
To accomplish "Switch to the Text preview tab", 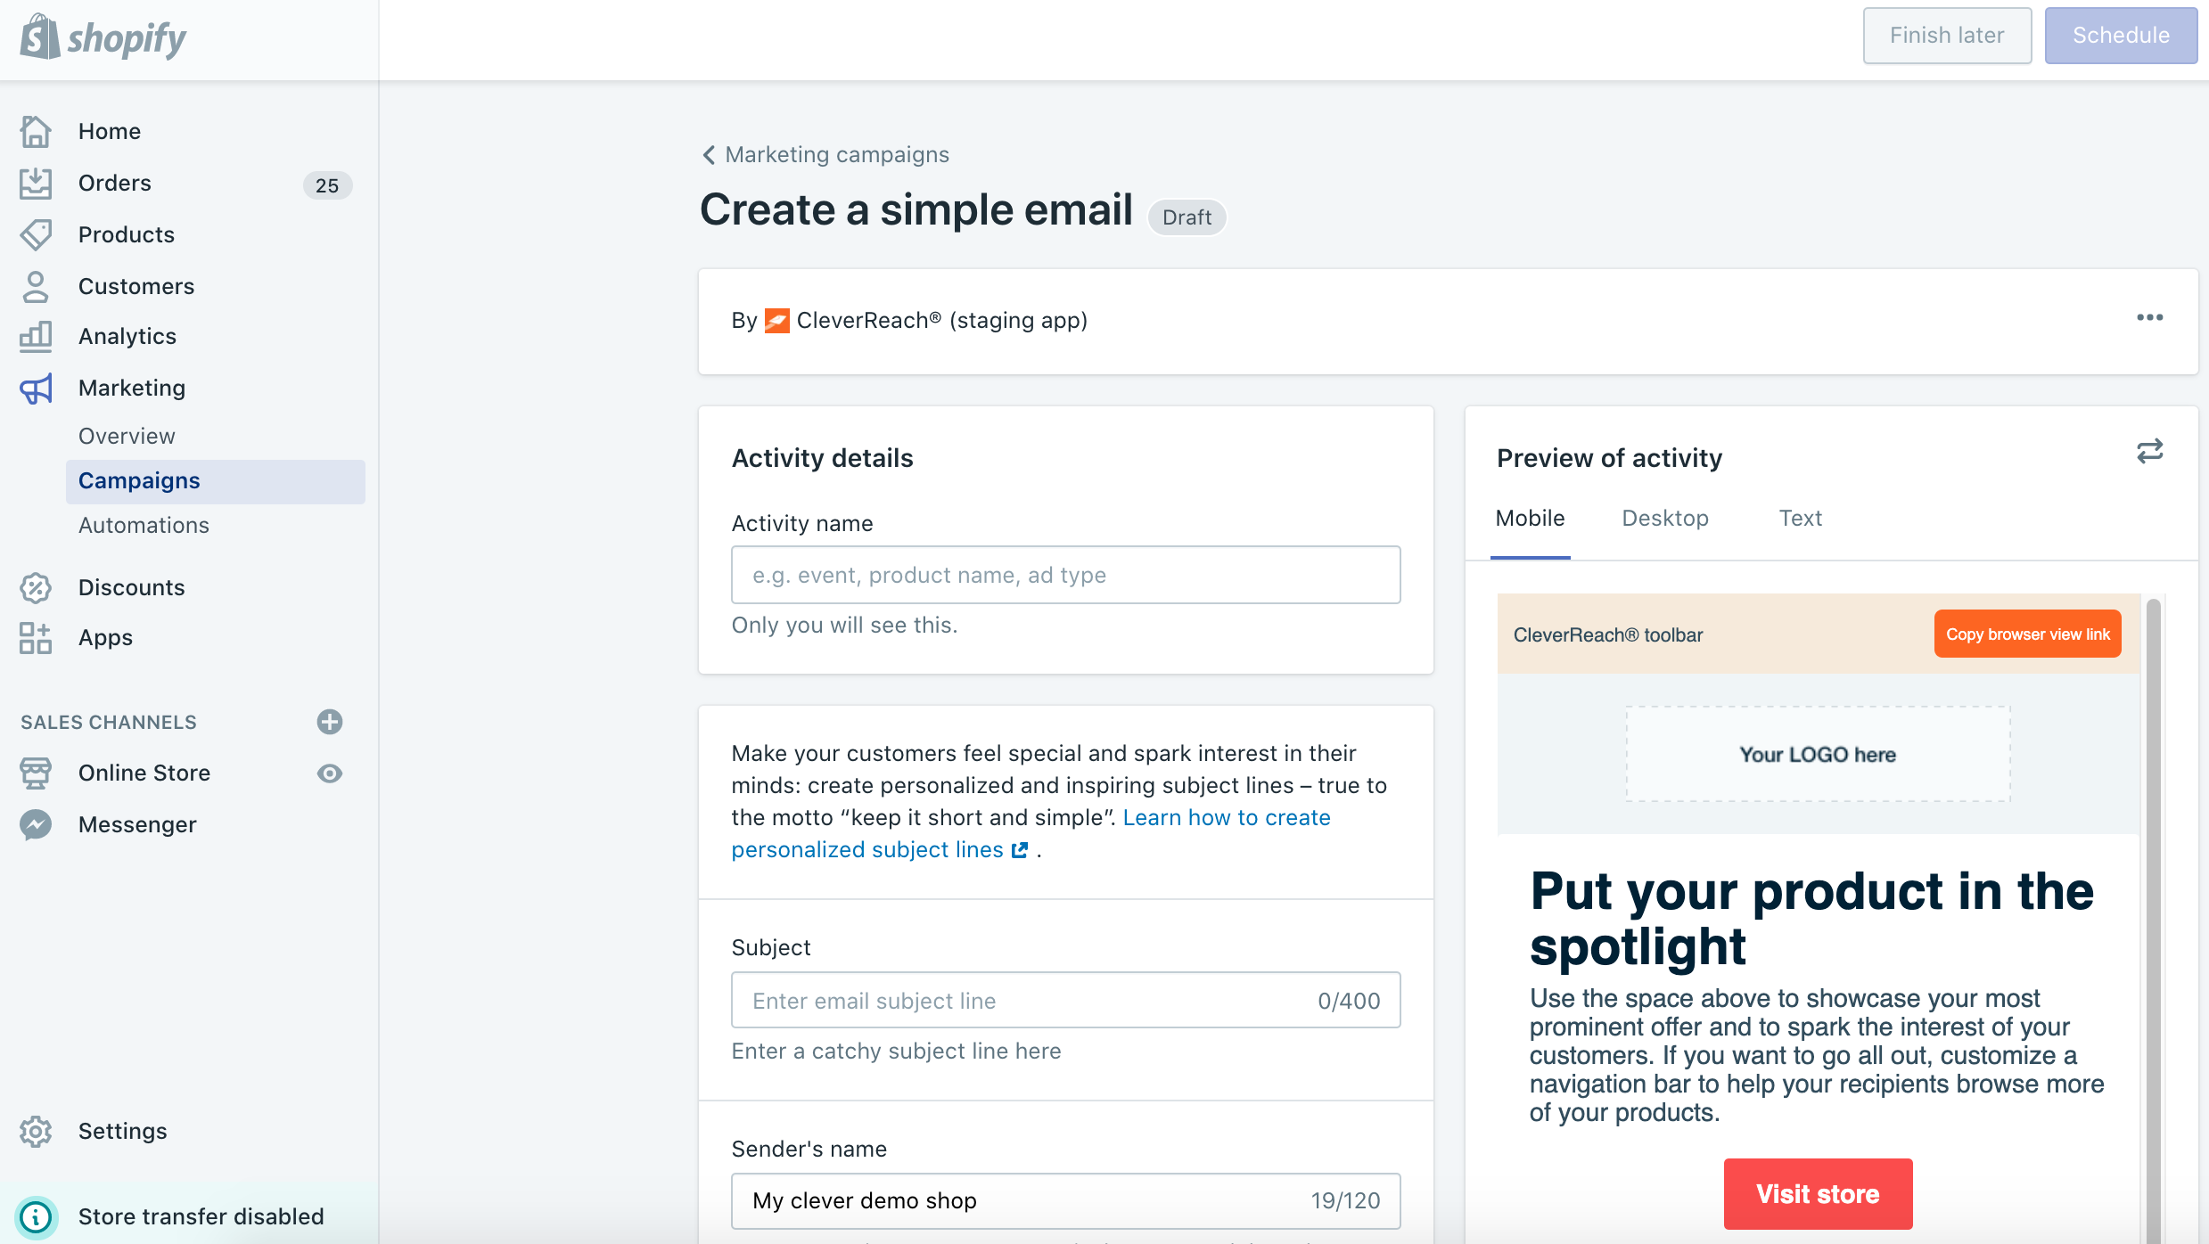I will click(1800, 519).
